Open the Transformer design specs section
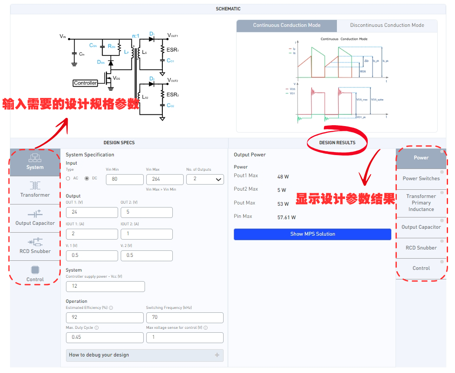Screen dimensions: 455x373 (x=35, y=190)
